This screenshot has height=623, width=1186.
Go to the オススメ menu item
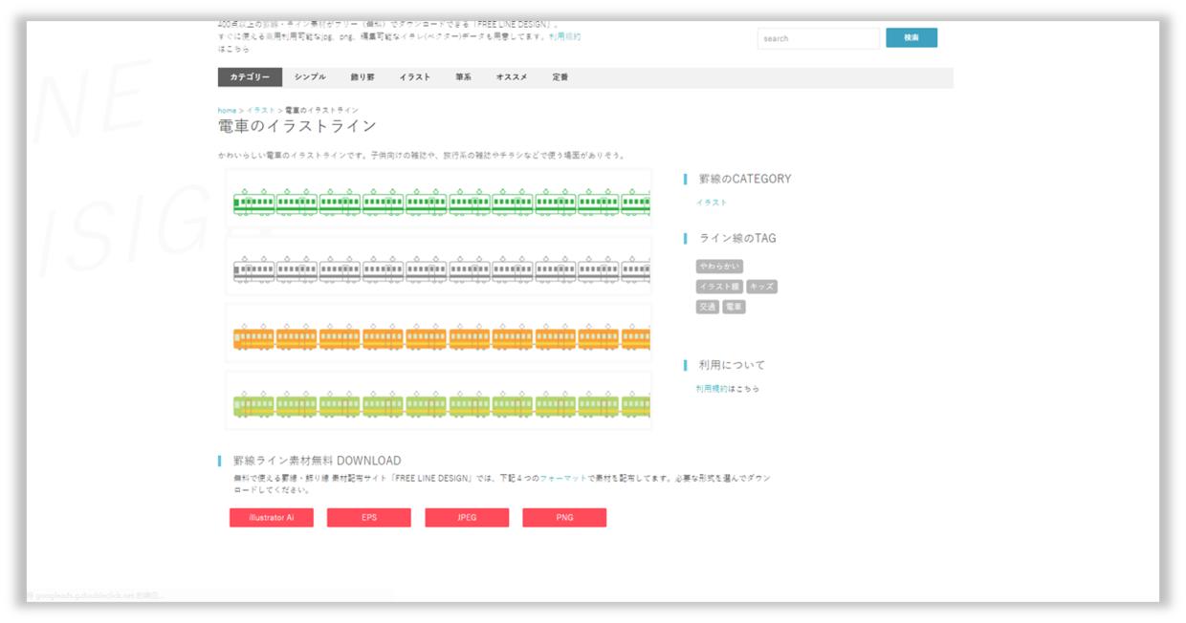click(512, 77)
